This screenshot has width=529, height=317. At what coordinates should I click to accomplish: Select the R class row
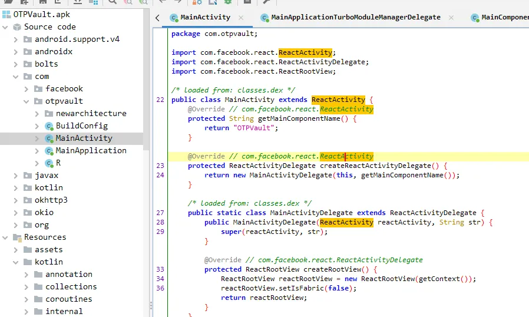pos(71,163)
